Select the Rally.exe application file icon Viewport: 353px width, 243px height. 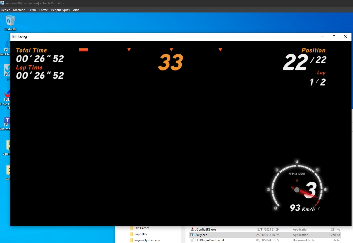click(x=192, y=235)
